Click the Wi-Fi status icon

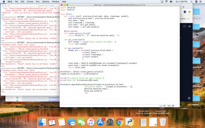(166, 2)
